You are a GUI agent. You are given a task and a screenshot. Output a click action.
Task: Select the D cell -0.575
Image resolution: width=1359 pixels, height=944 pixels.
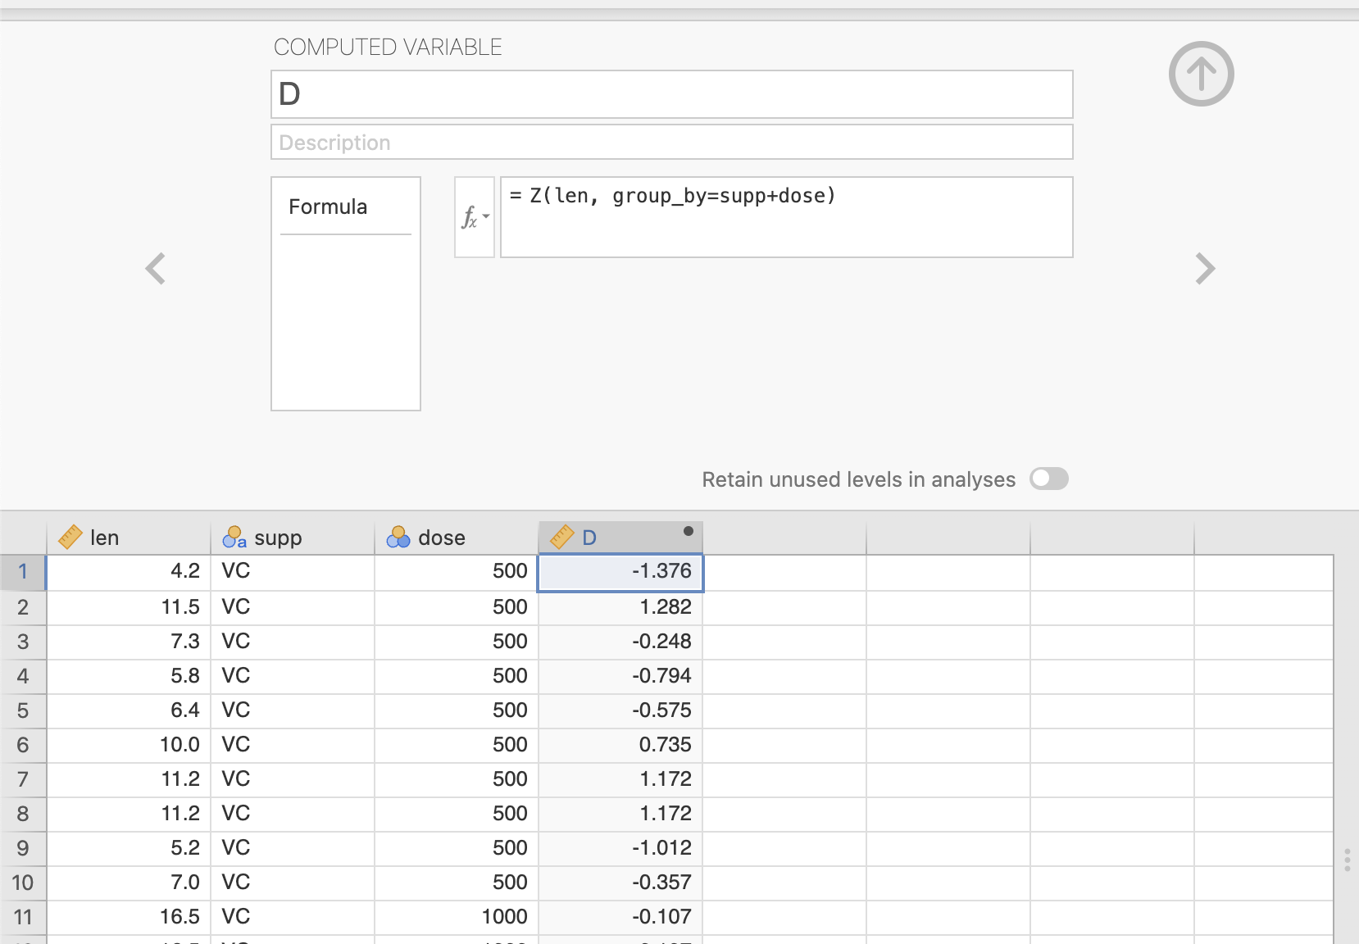click(x=620, y=710)
